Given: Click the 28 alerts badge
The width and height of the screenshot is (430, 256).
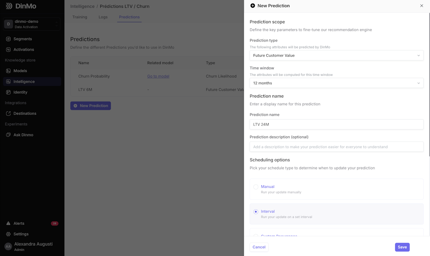Looking at the screenshot, I should click(55, 224).
